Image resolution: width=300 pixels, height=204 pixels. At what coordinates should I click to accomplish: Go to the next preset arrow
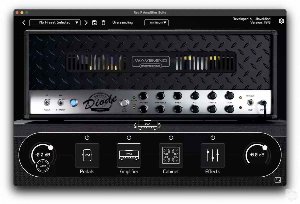pyautogui.click(x=86, y=23)
